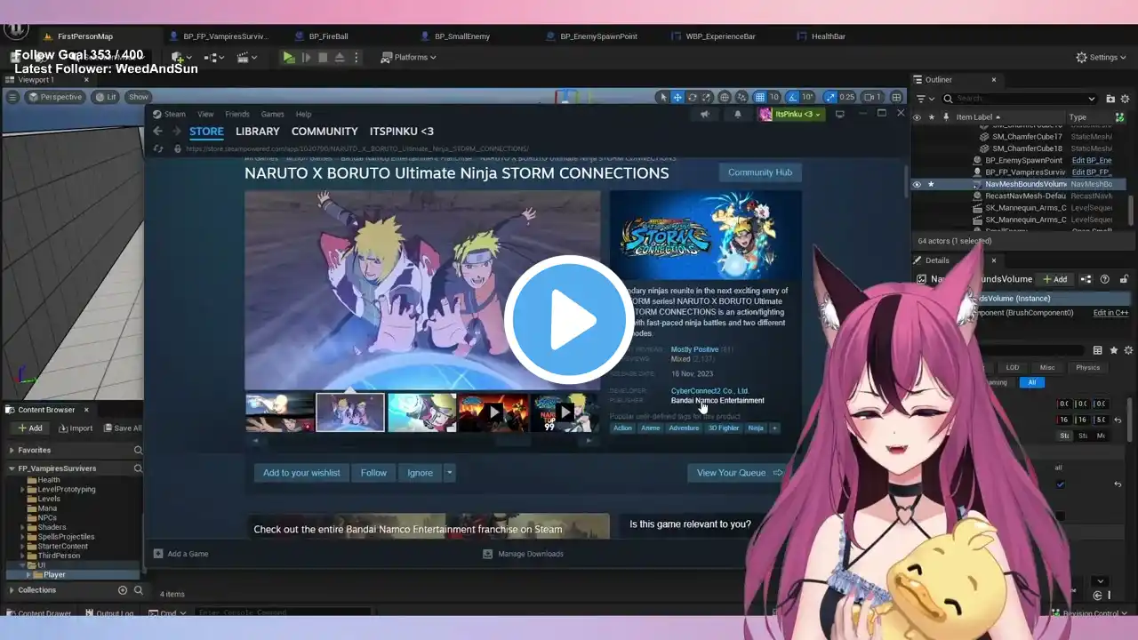Click the Steam notifications bell icon
Image resolution: width=1138 pixels, height=640 pixels.
pyautogui.click(x=737, y=114)
